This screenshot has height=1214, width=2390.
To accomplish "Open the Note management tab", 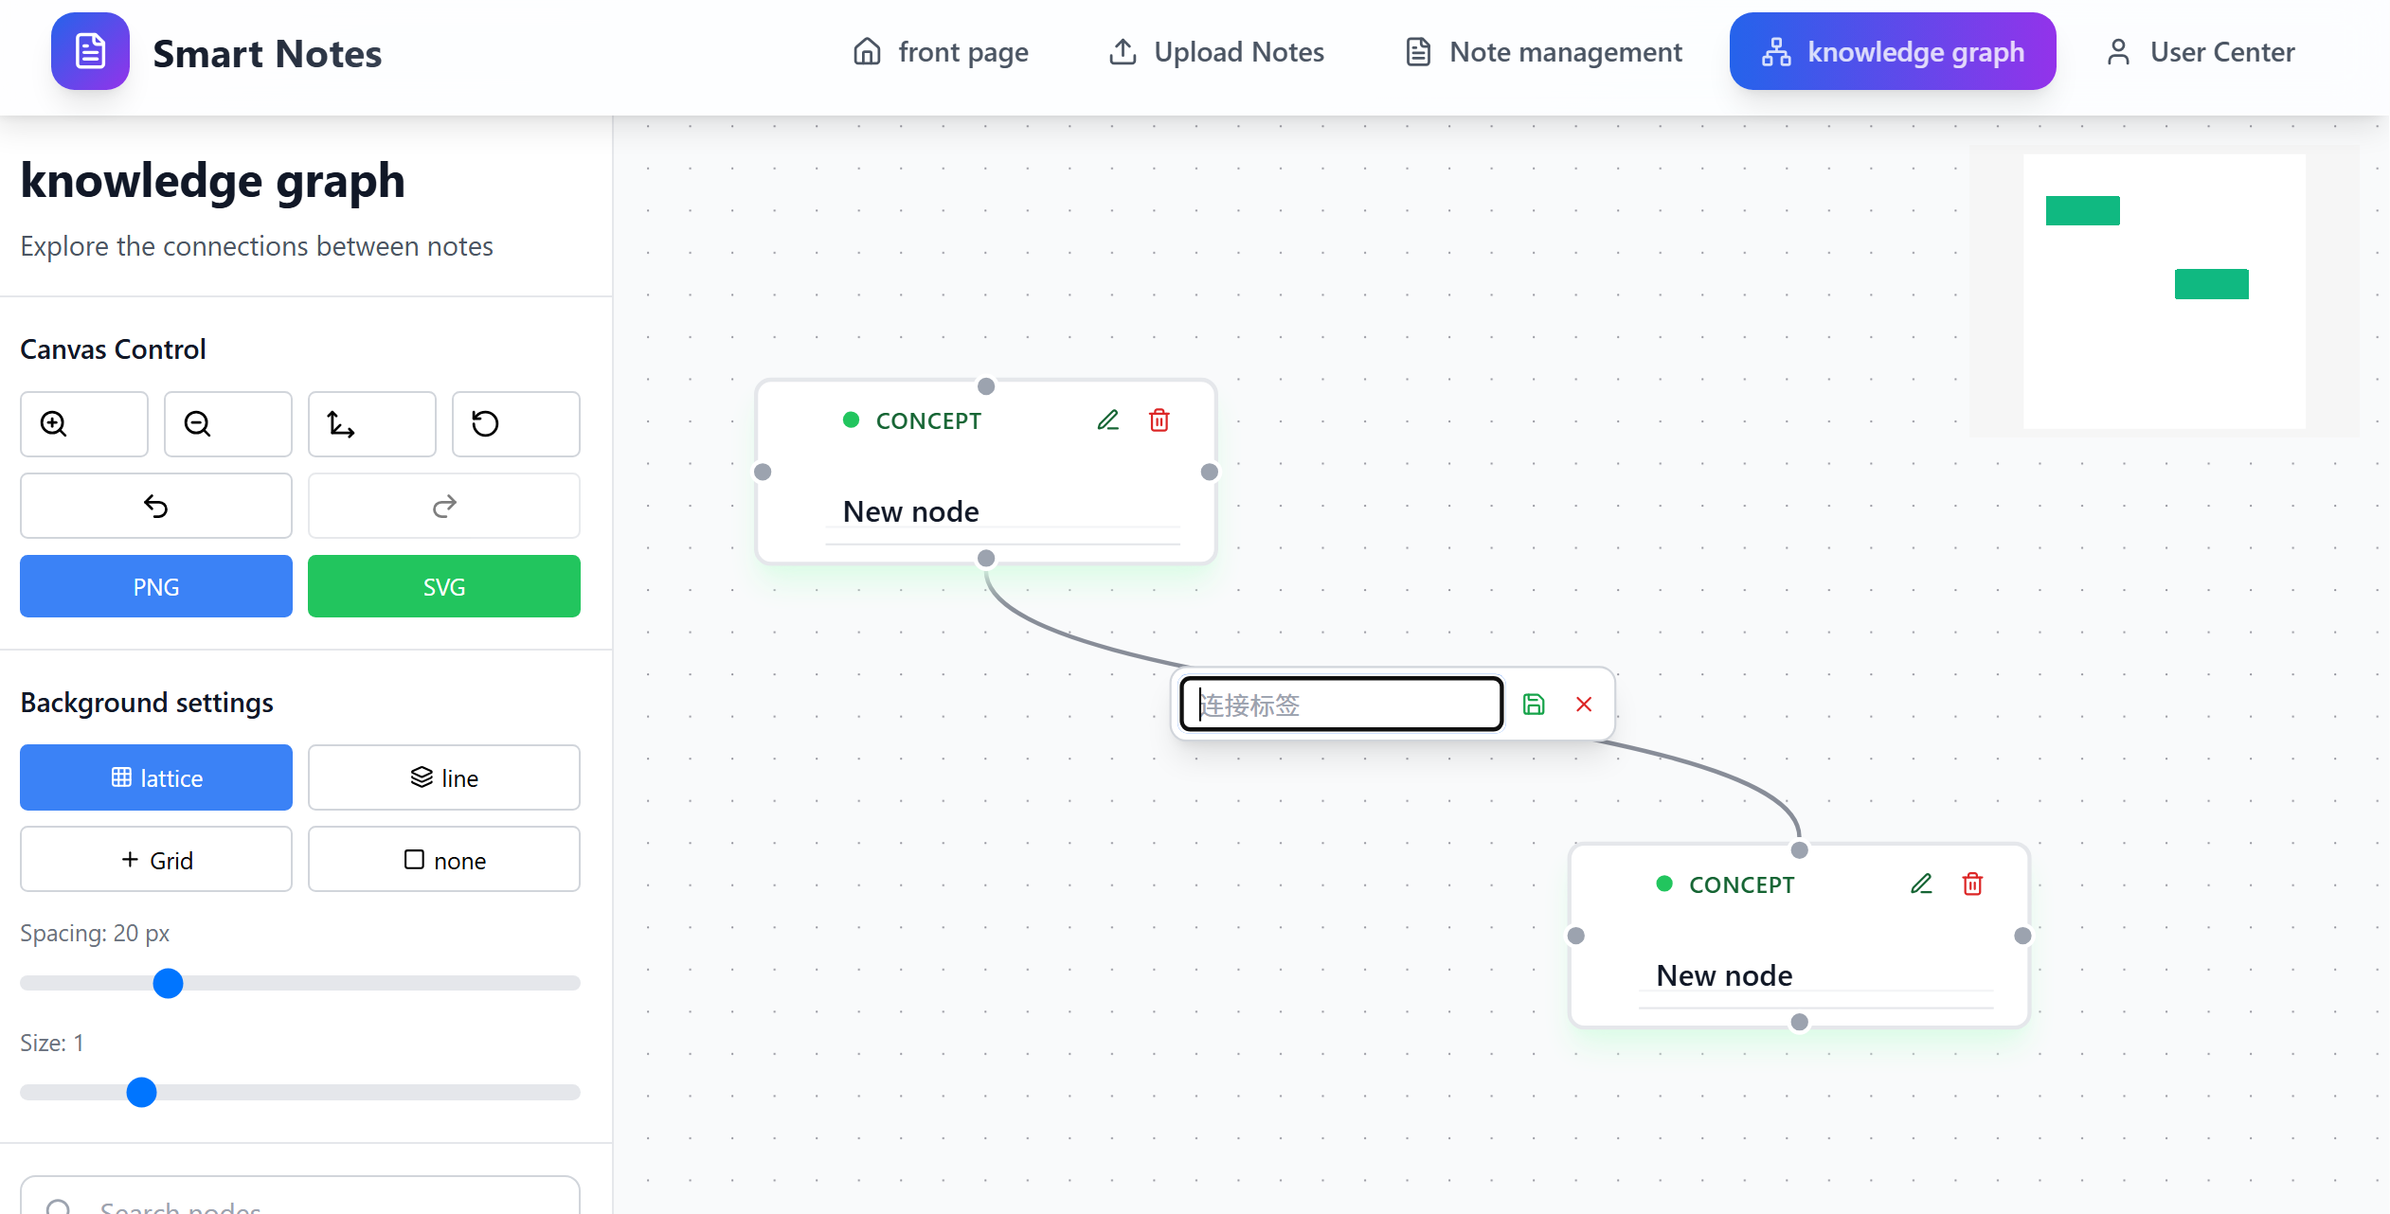I will pos(1544,52).
